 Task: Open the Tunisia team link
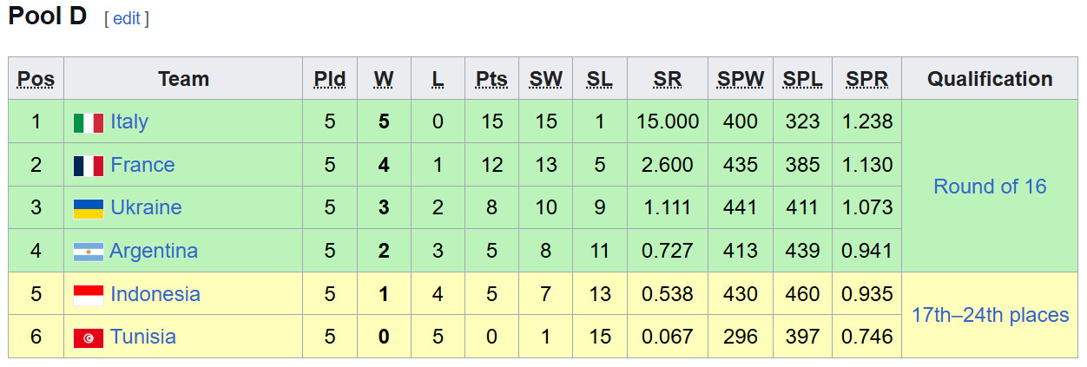[143, 337]
